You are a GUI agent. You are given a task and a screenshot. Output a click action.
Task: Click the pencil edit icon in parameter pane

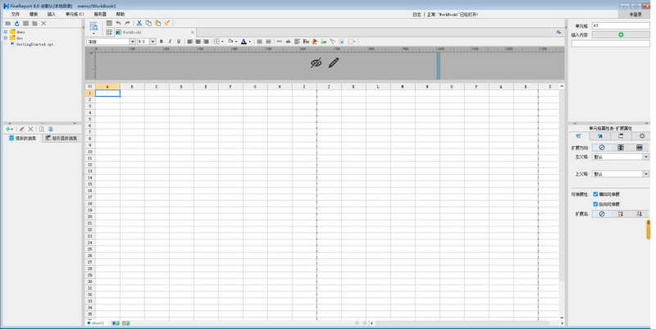click(x=334, y=63)
